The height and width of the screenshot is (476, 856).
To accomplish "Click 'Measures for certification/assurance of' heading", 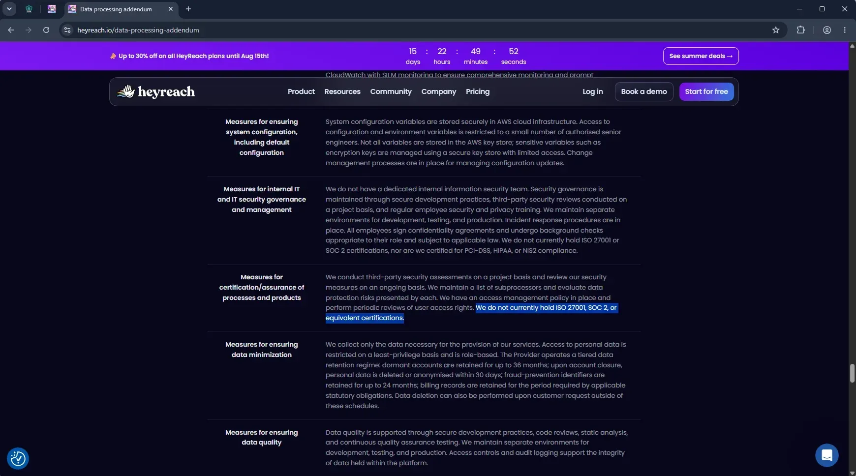I will click(262, 287).
